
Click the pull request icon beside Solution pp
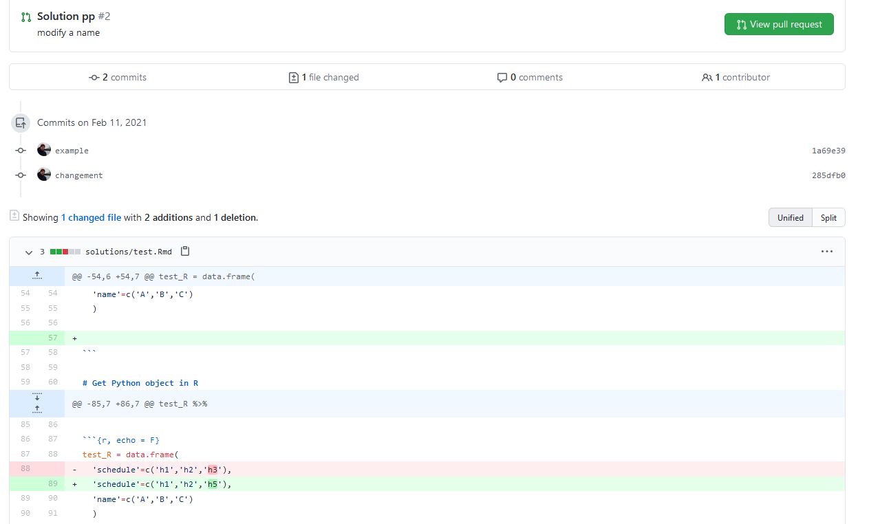pos(26,17)
